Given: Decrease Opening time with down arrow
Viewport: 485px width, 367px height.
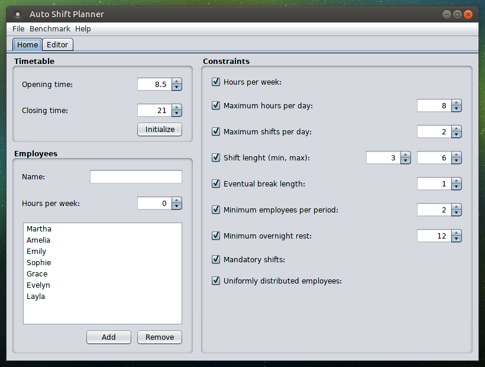Looking at the screenshot, I should [177, 87].
